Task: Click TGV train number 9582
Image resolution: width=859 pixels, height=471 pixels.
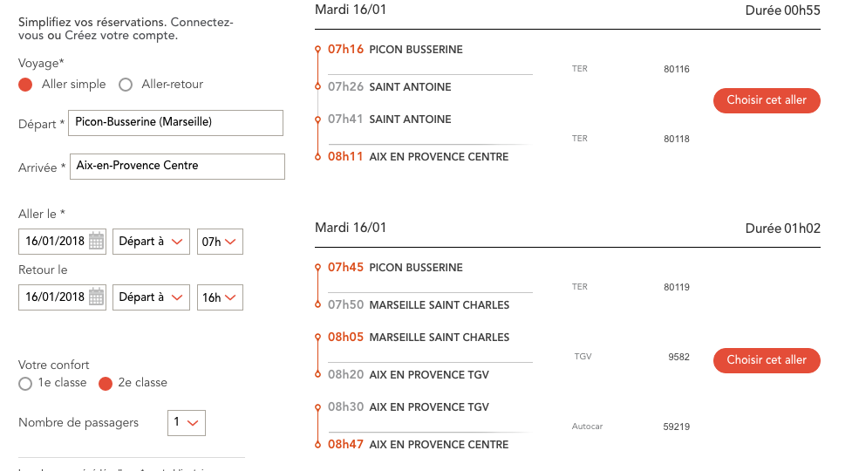Action: [678, 357]
